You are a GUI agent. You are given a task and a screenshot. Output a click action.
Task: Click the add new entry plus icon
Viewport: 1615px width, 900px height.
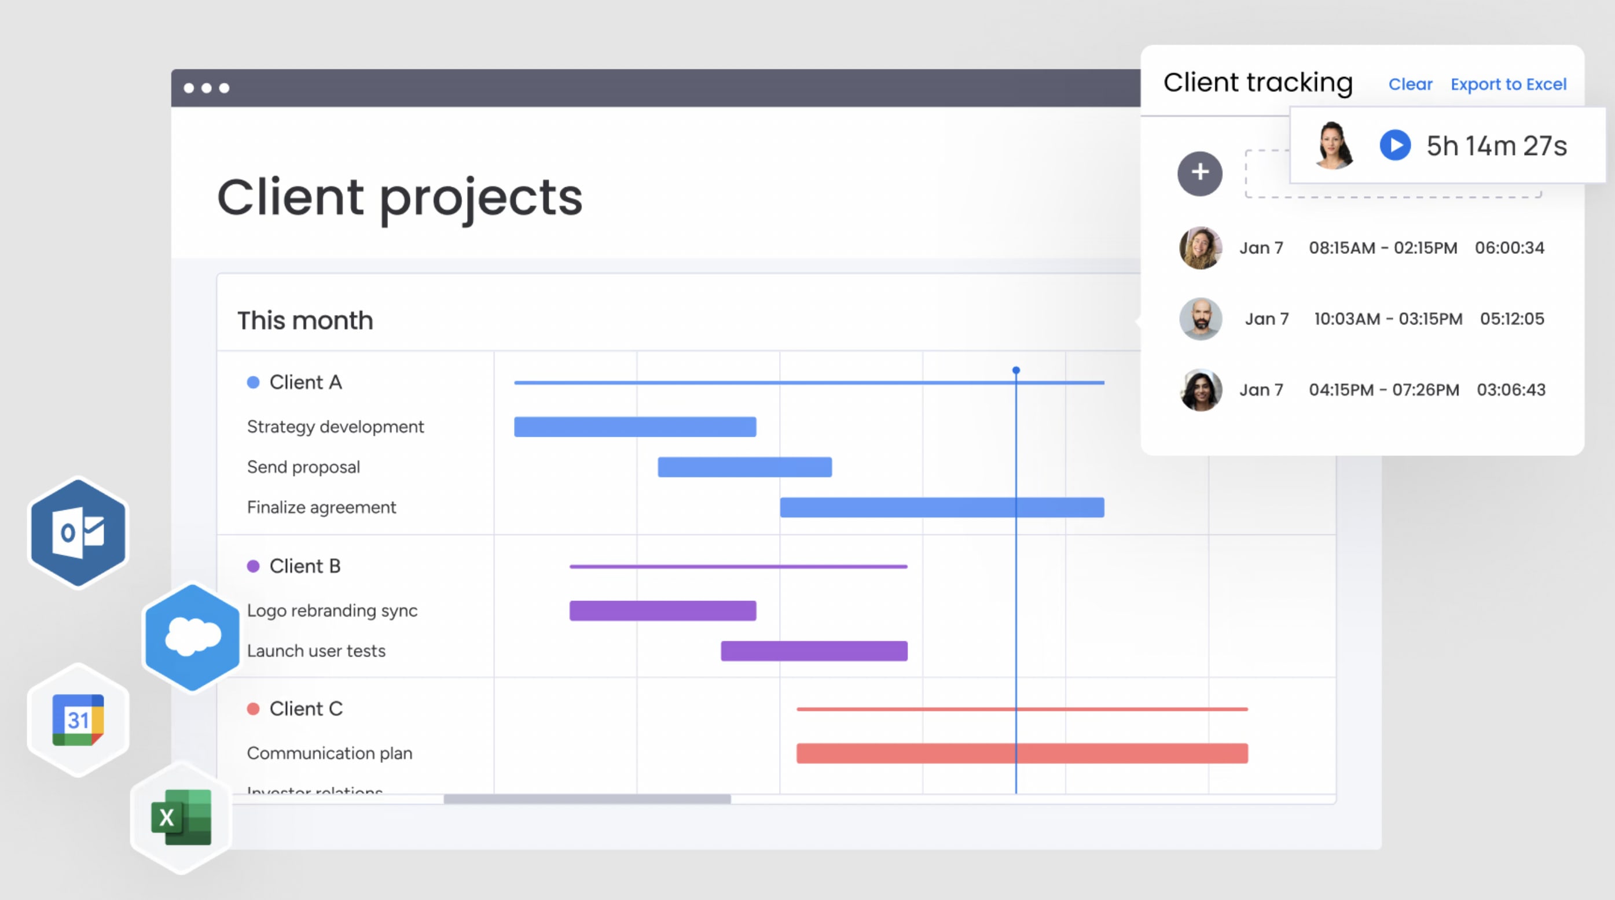[x=1199, y=173]
